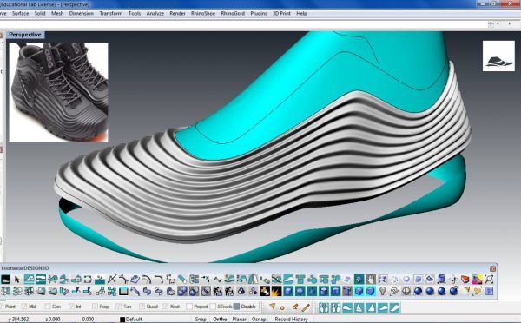Toggle Ortho mode in the status bar
Screen dimensions: 521x323
click(x=220, y=319)
